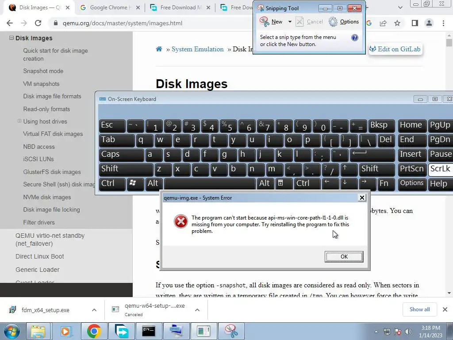Open Disk image file formats link
This screenshot has height=340, width=453.
(x=52, y=96)
